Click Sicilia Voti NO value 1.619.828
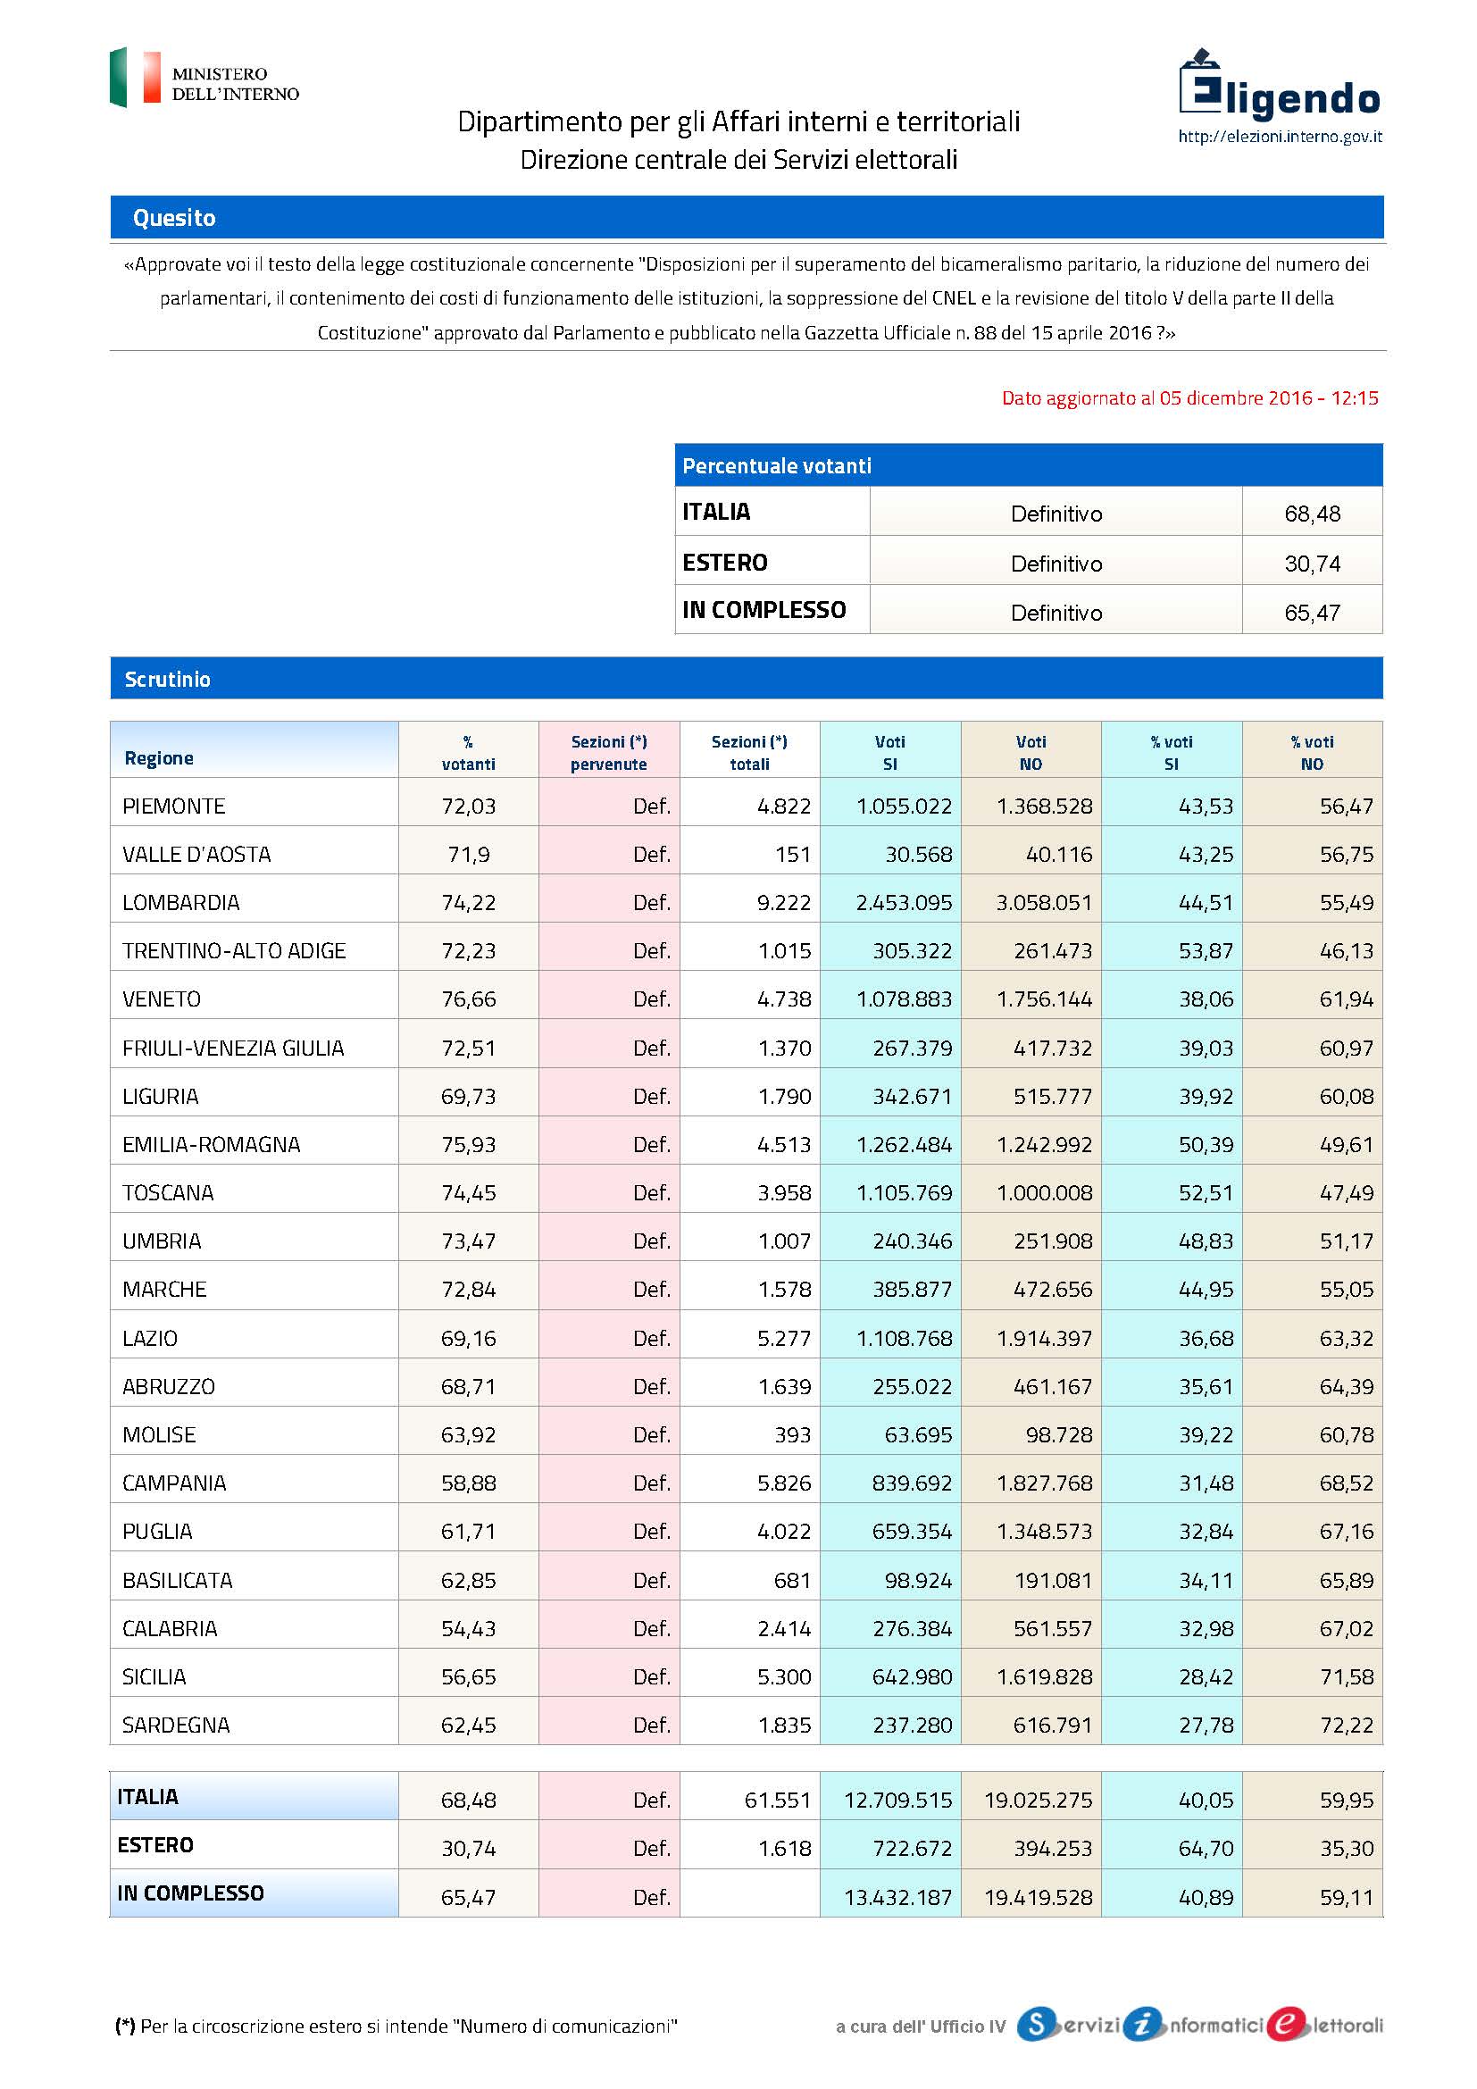The image size is (1477, 2089). point(1044,1677)
